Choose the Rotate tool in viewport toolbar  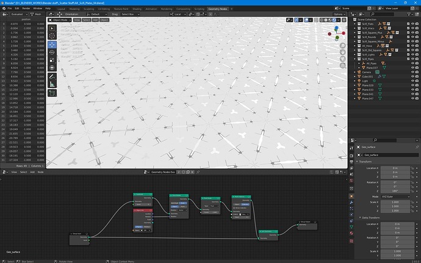[x=52, y=52]
